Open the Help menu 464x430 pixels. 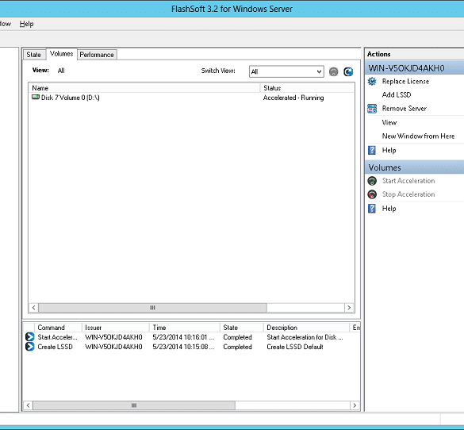point(26,24)
